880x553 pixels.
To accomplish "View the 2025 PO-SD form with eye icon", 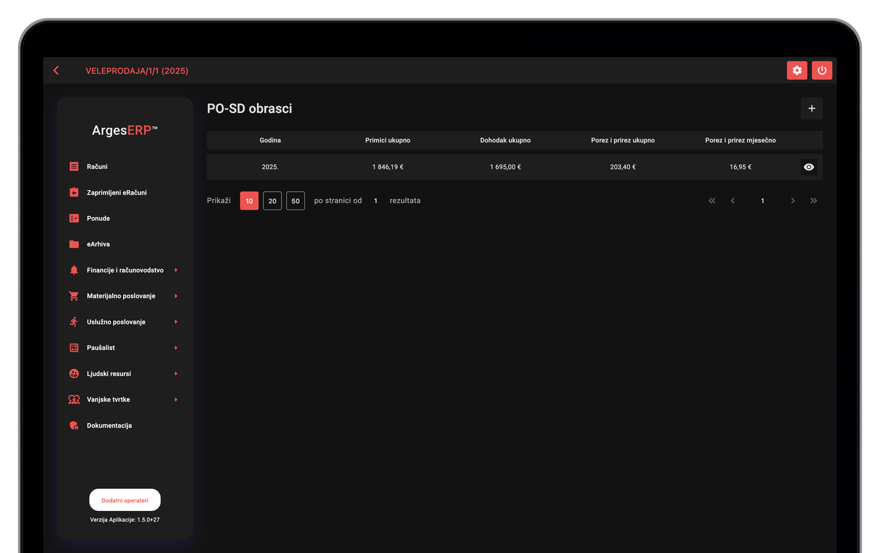I will [x=809, y=167].
